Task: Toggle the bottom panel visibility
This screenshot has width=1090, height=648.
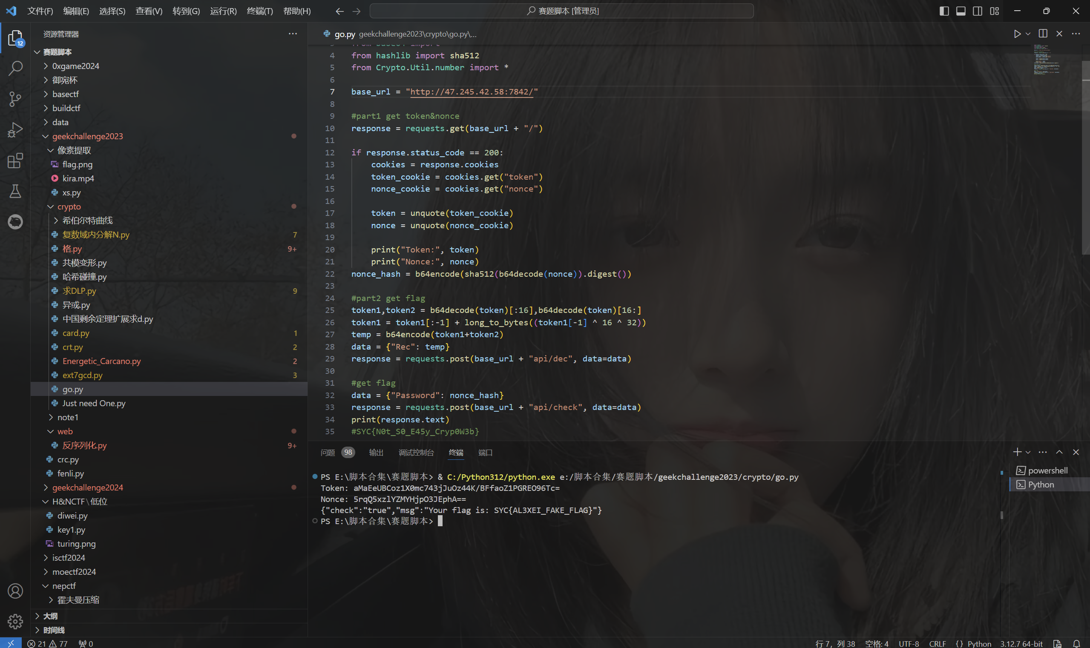Action: coord(961,11)
